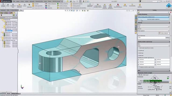Collapse the Szablon Machining section
This screenshot has width=172, height=96.
[169, 14]
